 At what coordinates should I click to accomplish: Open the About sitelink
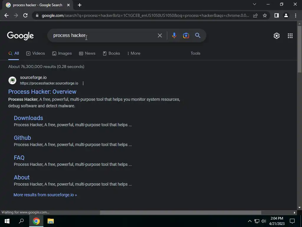22,177
